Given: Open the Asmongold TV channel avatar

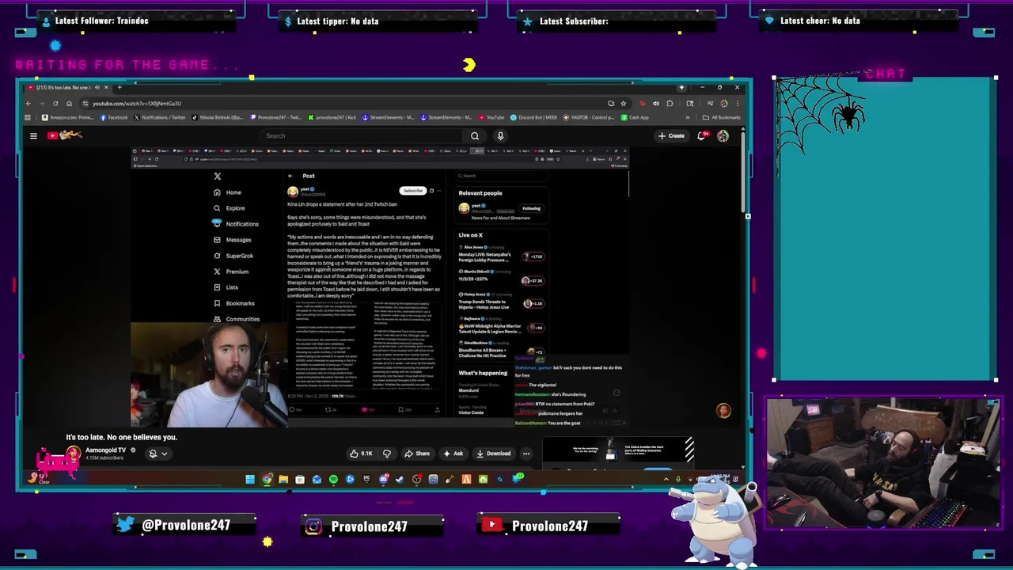Looking at the screenshot, I should tap(73, 453).
